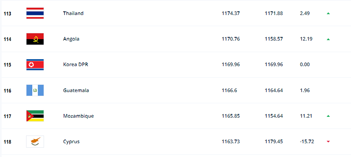Click Angola previous points 1158.57
This screenshot has width=351, height=157.
[274, 39]
